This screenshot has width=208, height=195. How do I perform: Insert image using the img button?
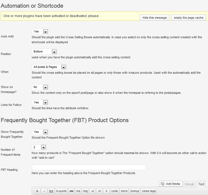pyautogui.click(x=85, y=191)
